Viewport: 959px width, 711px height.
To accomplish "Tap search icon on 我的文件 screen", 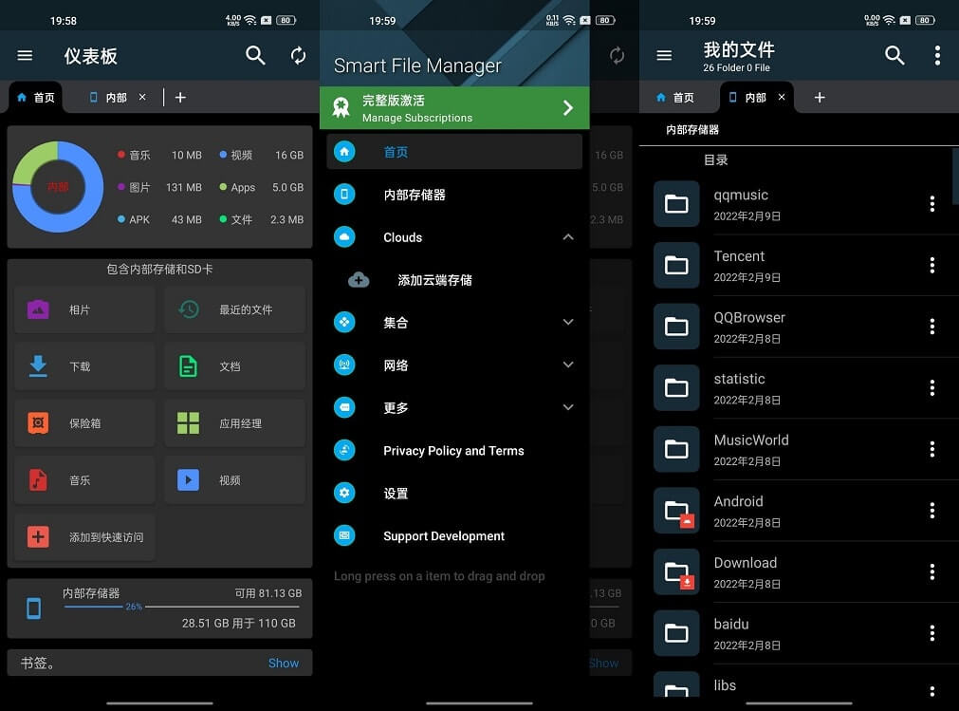I will pos(894,56).
